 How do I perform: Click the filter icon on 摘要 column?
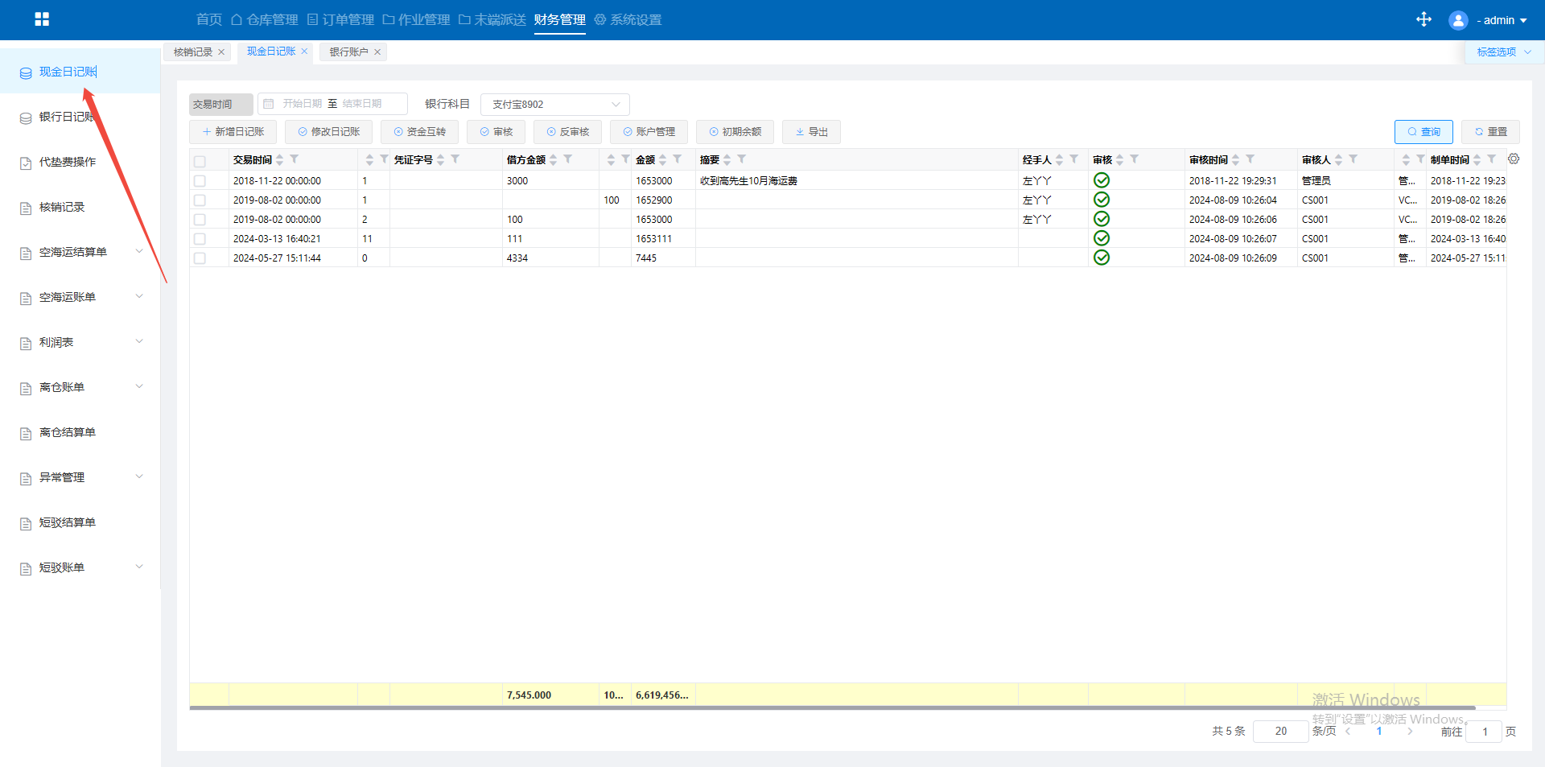tap(742, 159)
